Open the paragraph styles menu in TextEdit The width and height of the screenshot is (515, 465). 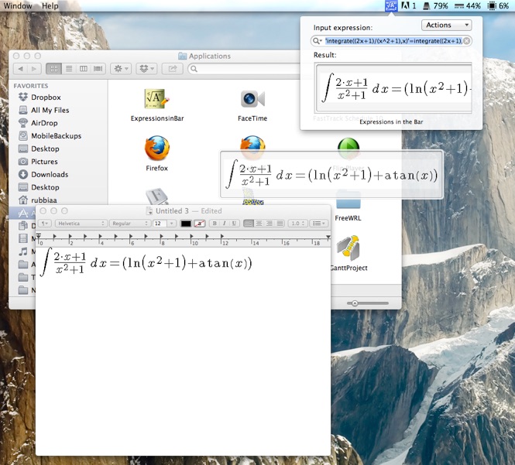[x=45, y=223]
